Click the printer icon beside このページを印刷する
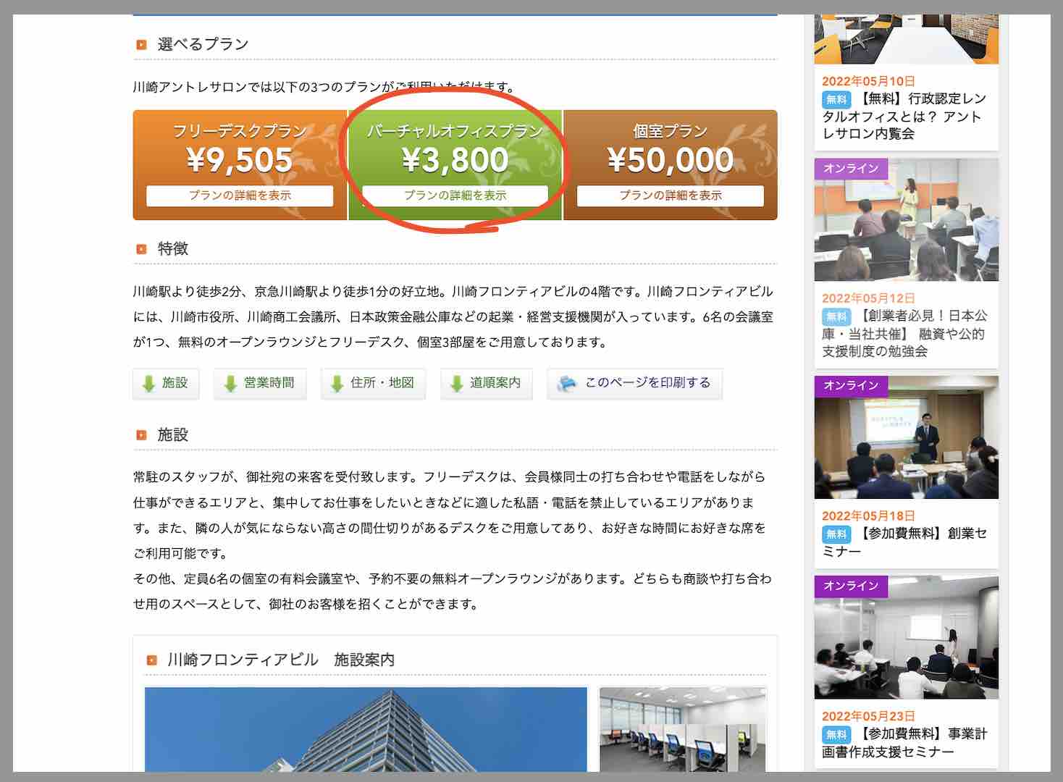 [568, 384]
